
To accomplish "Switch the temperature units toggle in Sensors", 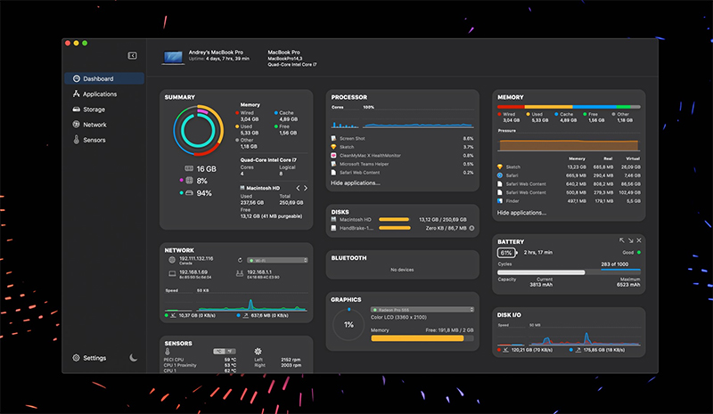I will (x=225, y=352).
